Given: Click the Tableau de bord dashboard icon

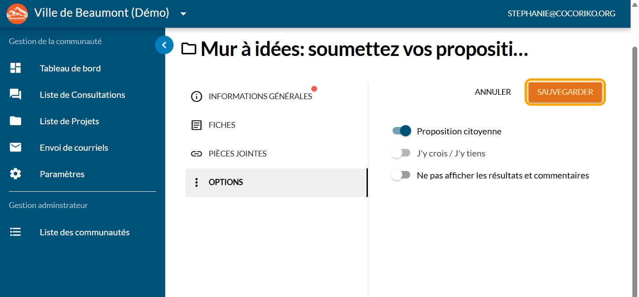Looking at the screenshot, I should coord(15,68).
